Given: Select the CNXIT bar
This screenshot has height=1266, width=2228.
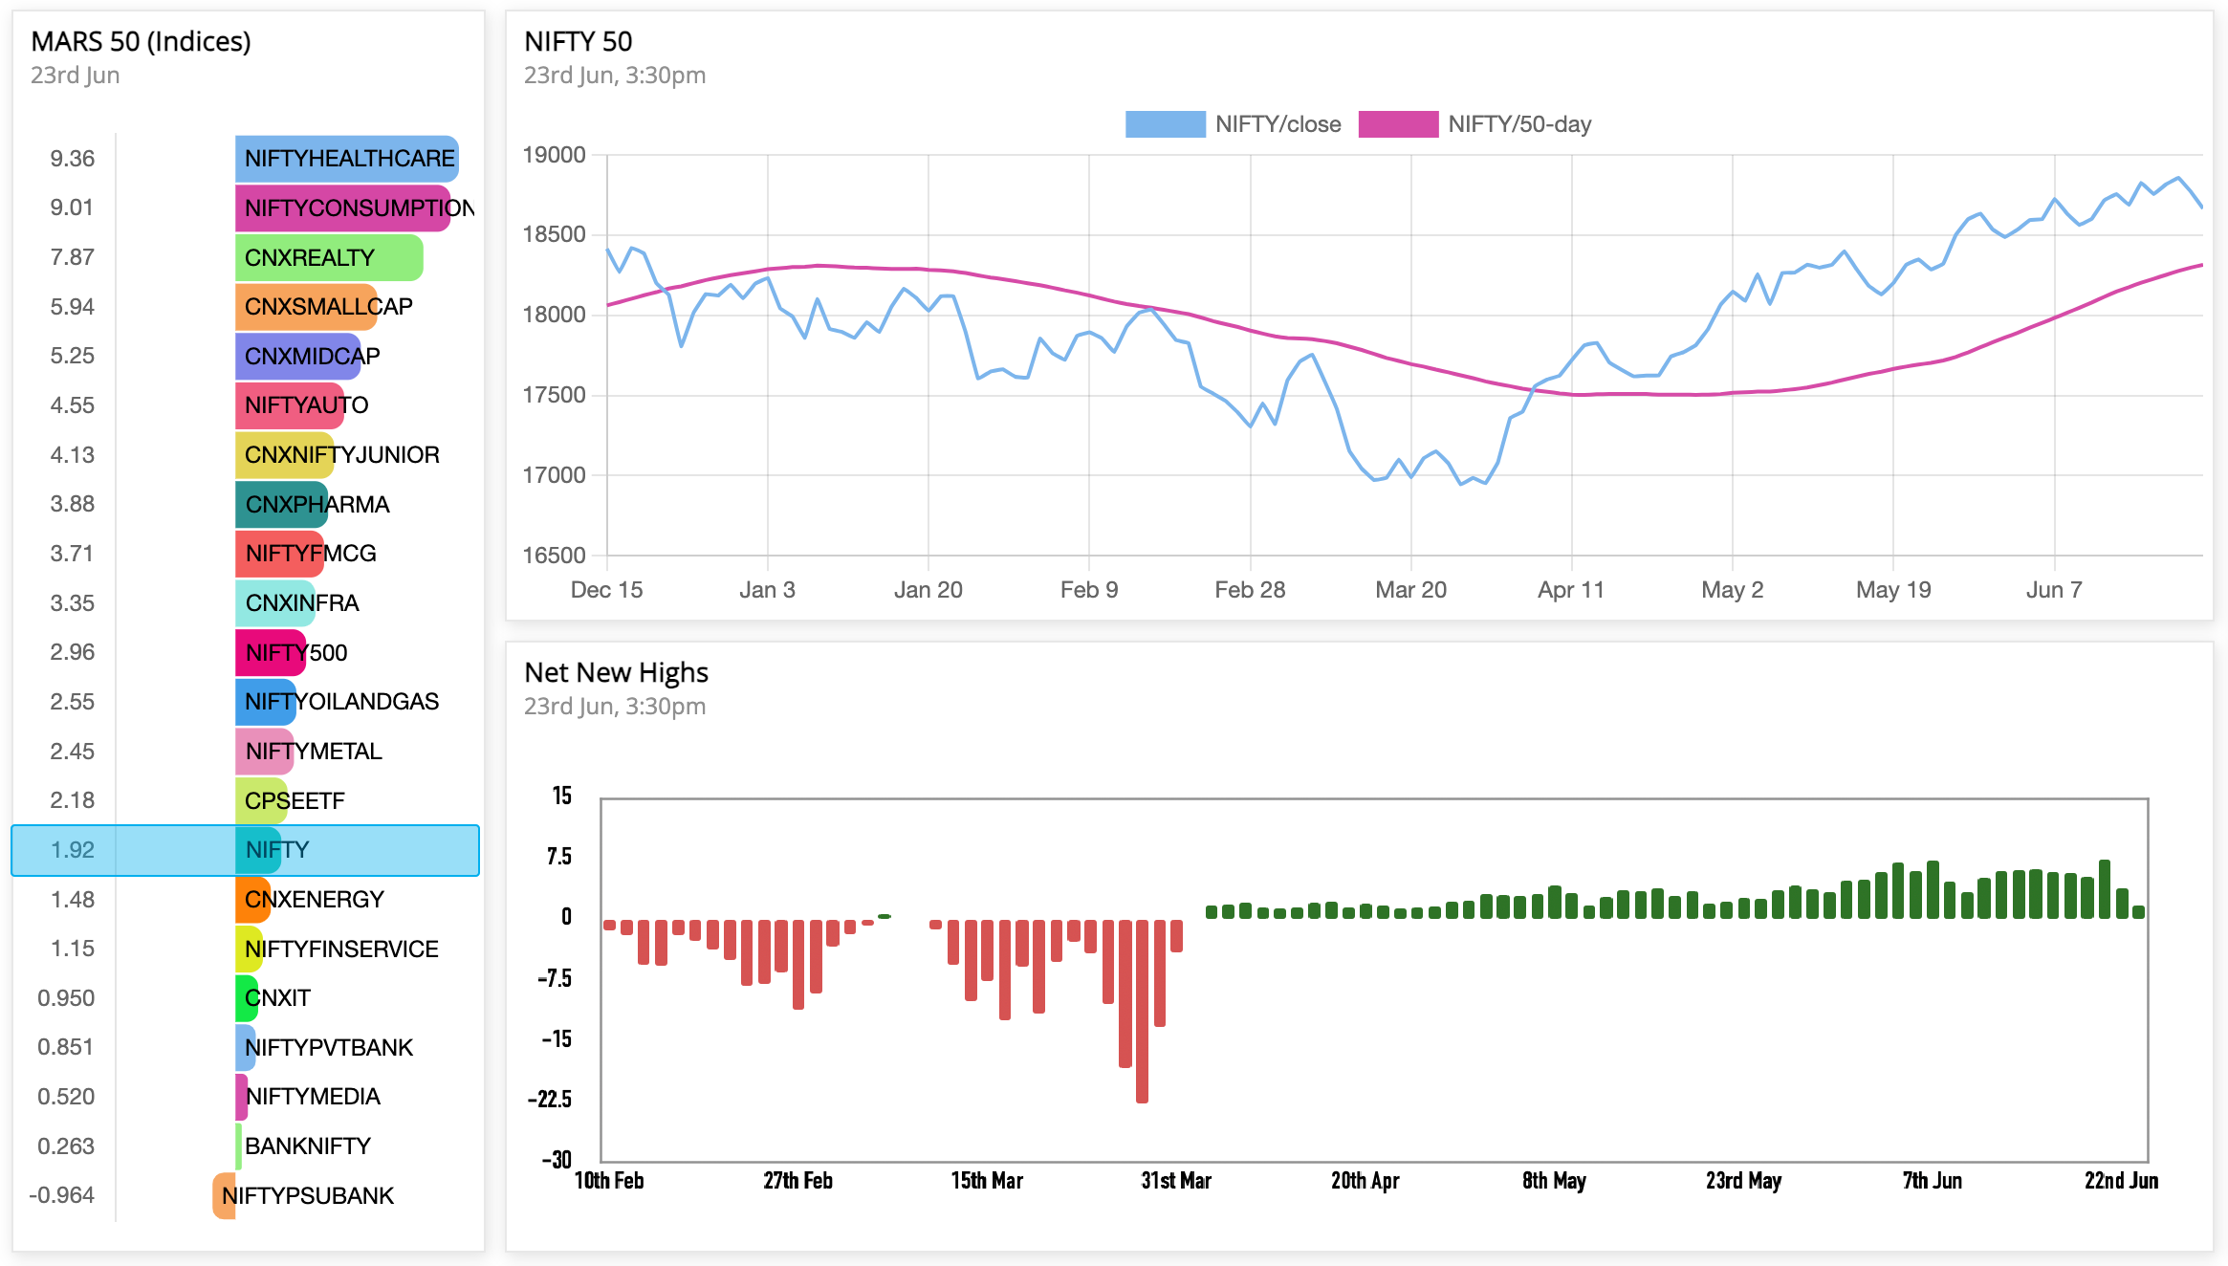Looking at the screenshot, I should (x=247, y=998).
